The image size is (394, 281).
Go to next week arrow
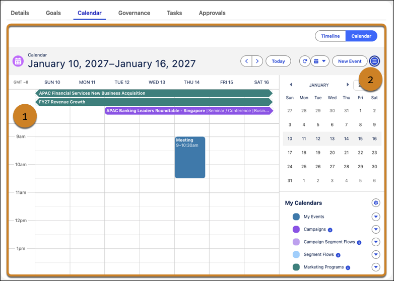click(x=257, y=61)
